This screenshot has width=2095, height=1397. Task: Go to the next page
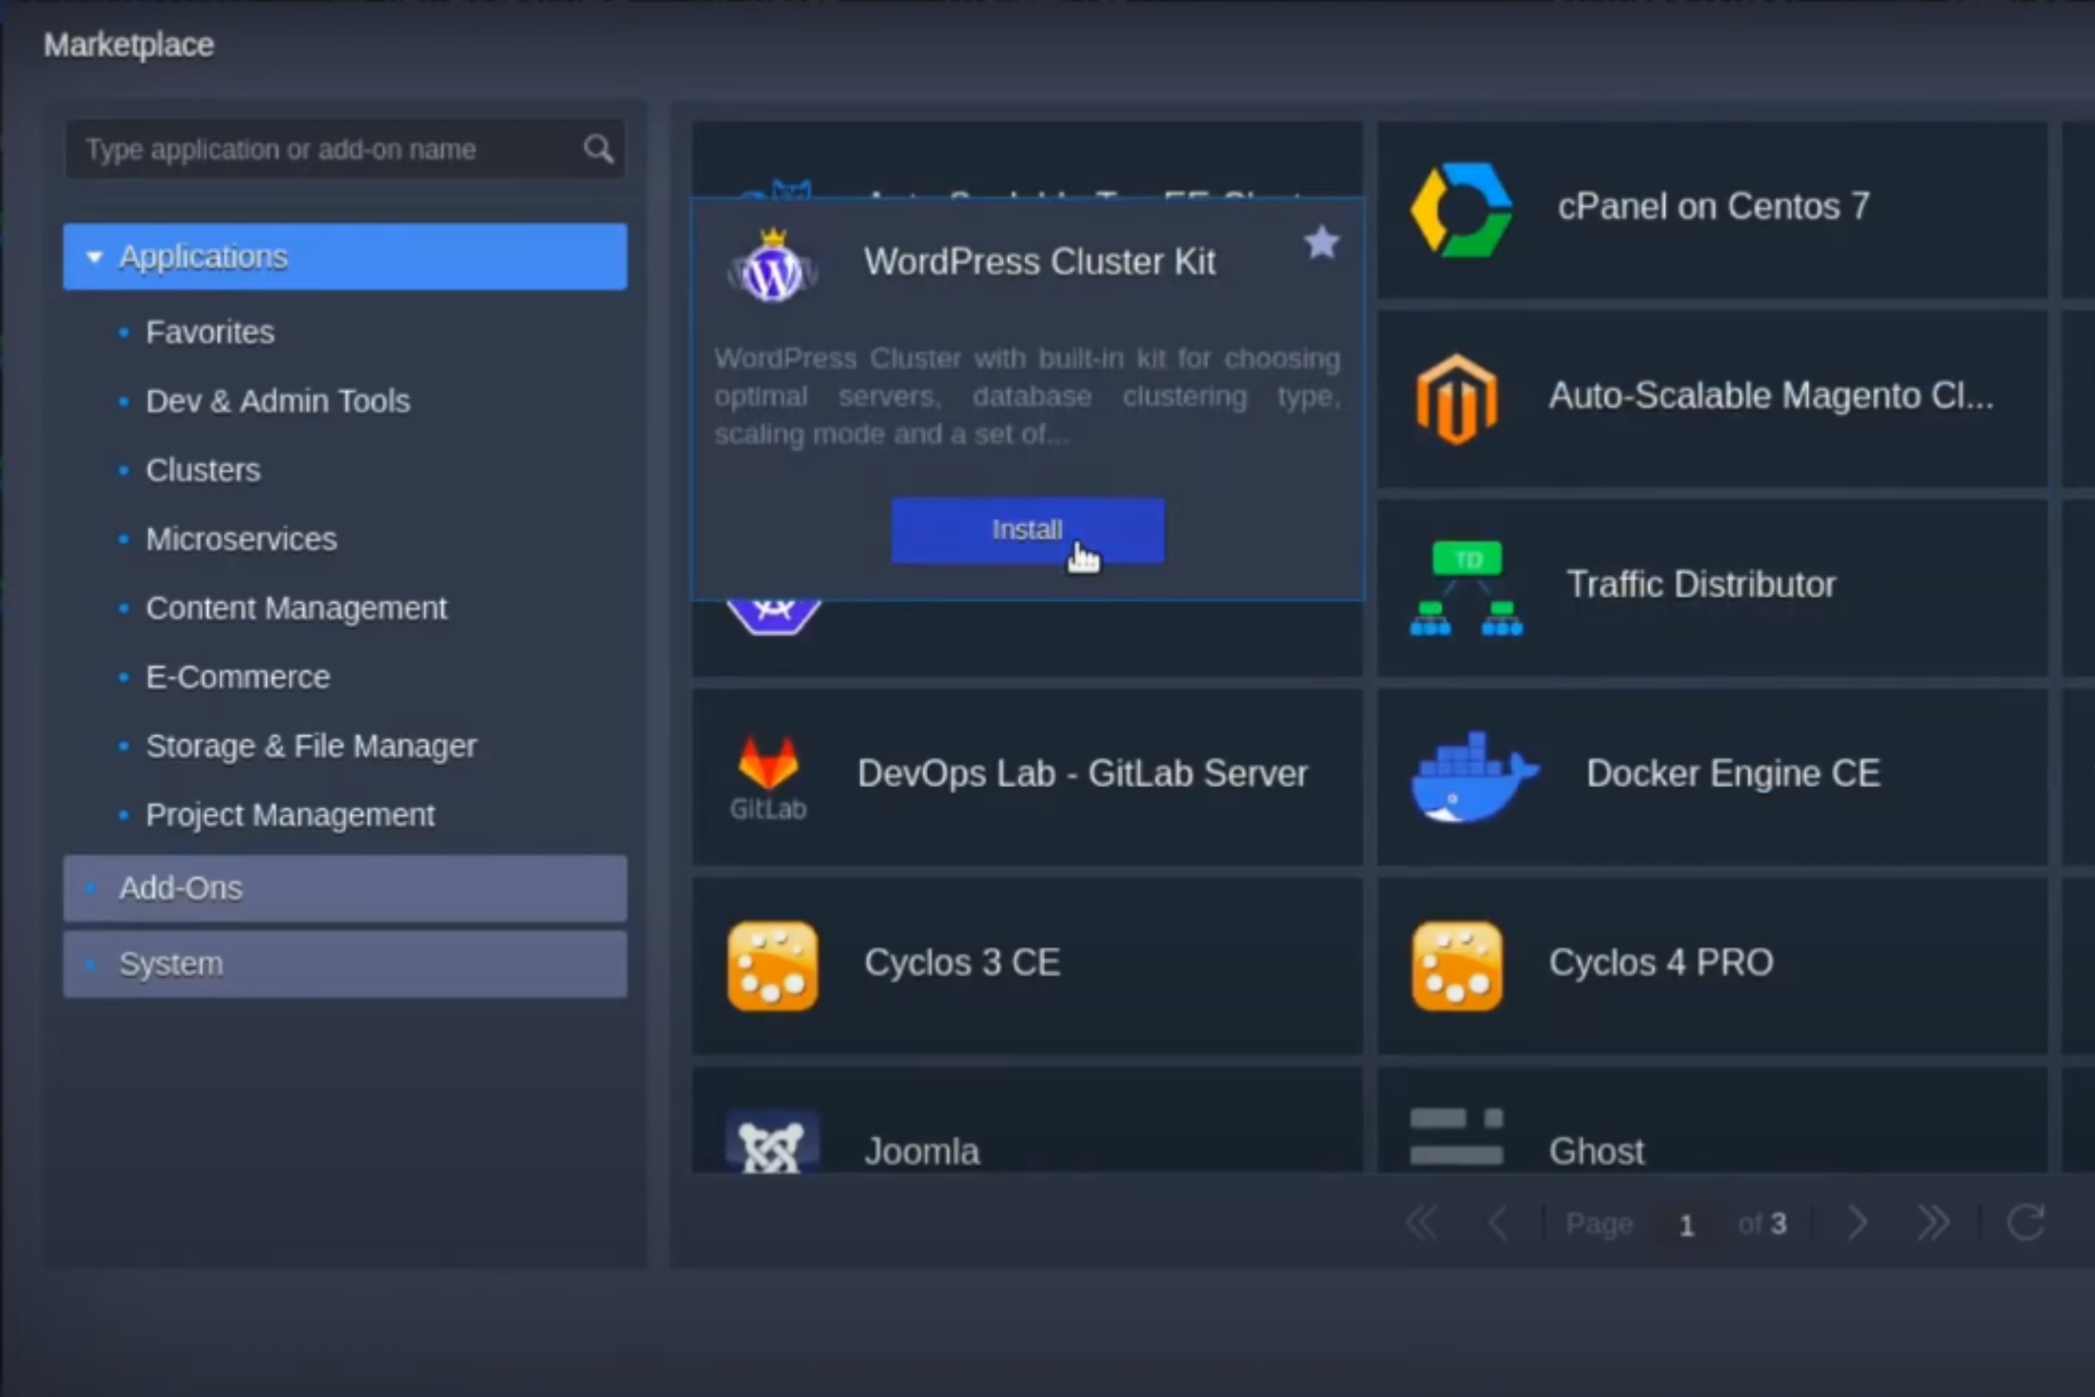[x=1857, y=1223]
